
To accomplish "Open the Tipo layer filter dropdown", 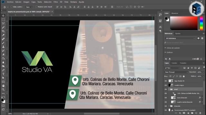I will pyautogui.click(x=172, y=68).
